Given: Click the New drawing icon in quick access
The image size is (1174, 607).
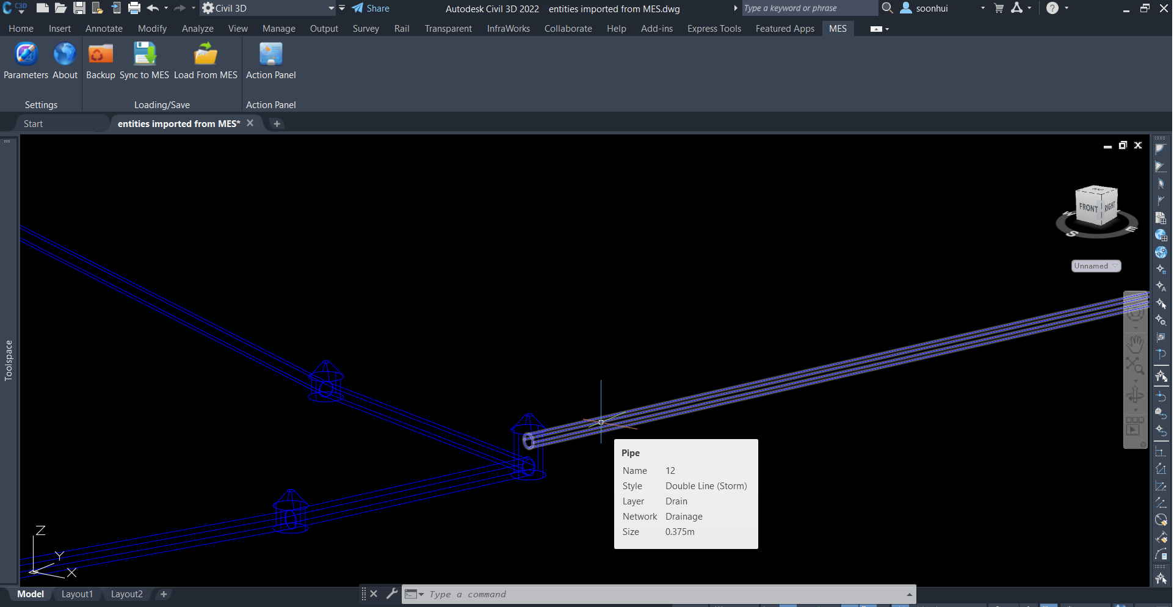Looking at the screenshot, I should pyautogui.click(x=42, y=8).
